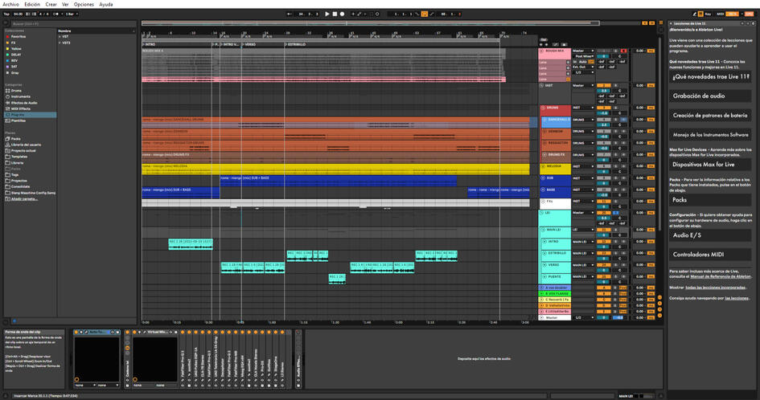The width and height of the screenshot is (760, 400).
Task: Solo the DEMBOW track
Action: (x=615, y=131)
